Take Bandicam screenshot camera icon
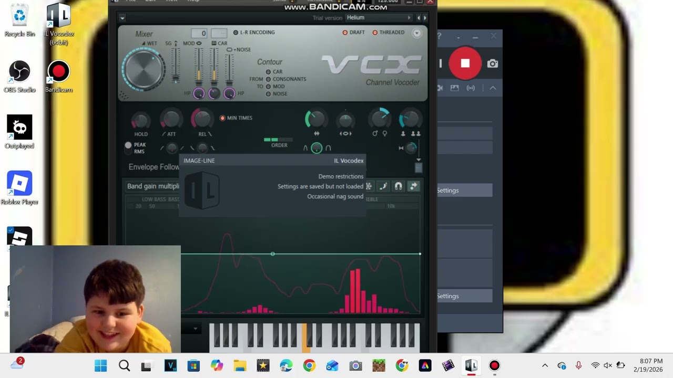The image size is (673, 378). [493, 64]
